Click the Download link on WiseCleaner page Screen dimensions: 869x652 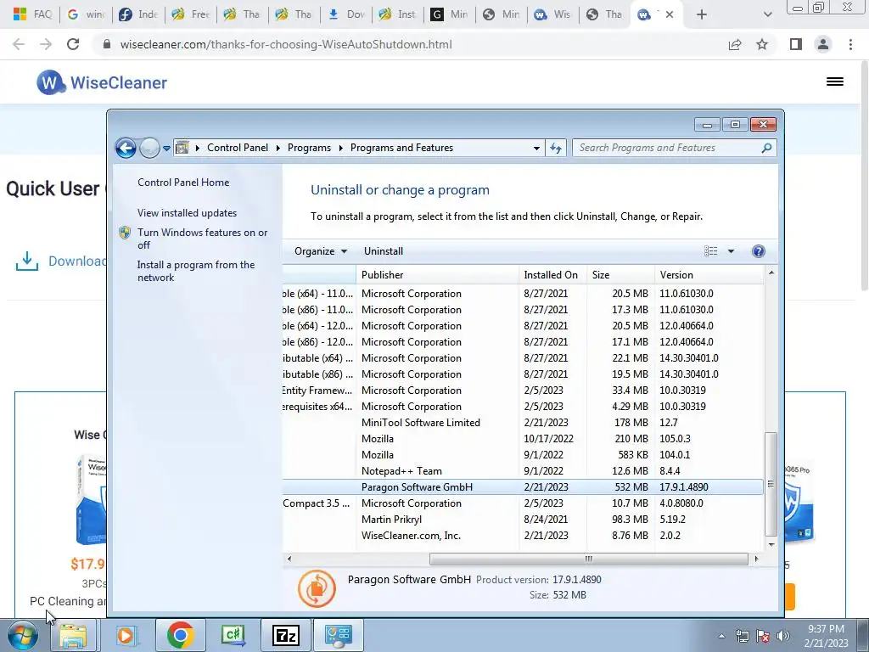click(x=76, y=261)
